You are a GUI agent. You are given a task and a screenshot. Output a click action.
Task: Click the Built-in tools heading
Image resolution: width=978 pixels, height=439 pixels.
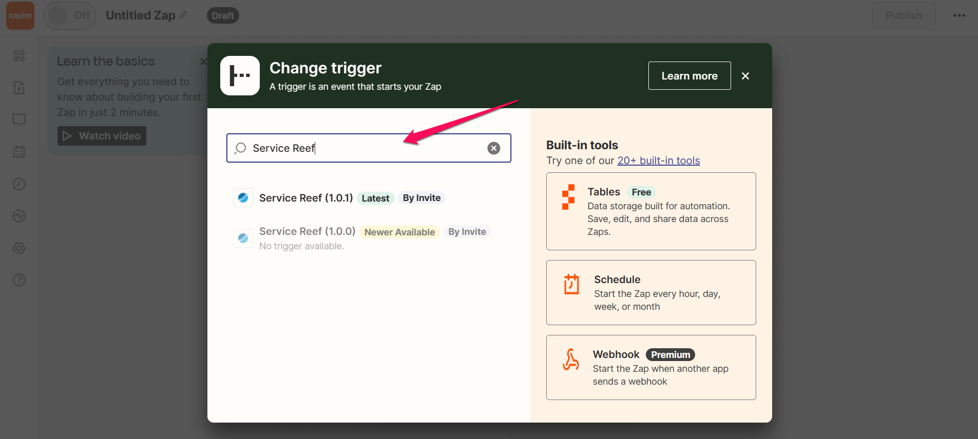pos(582,145)
